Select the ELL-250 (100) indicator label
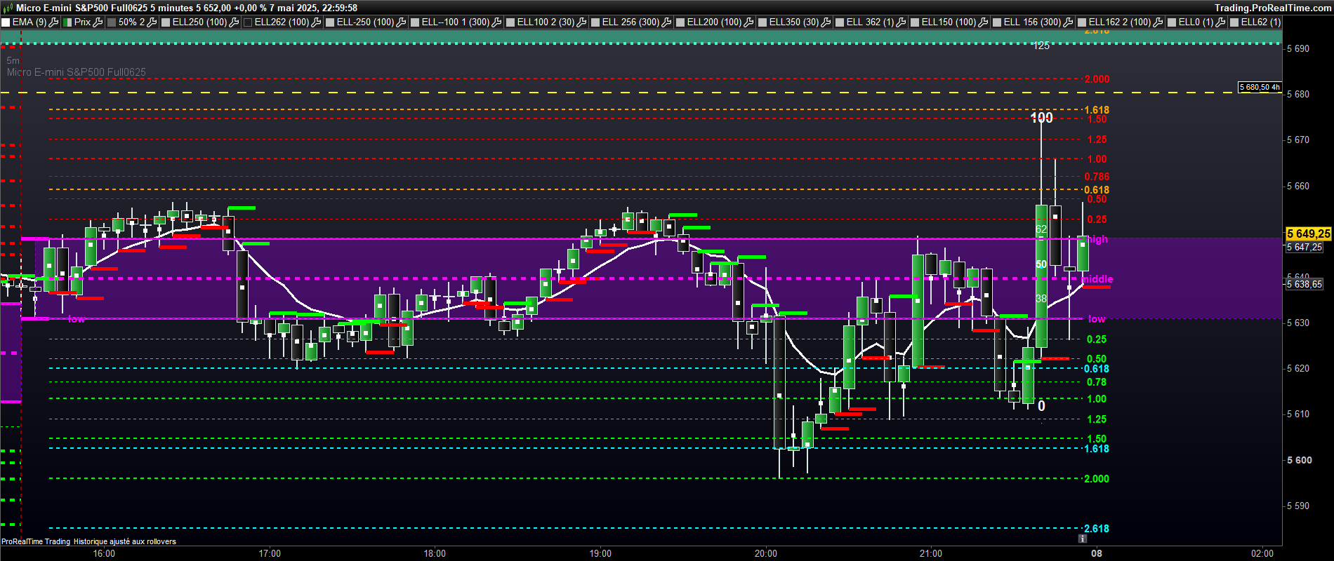This screenshot has height=561, width=1334. 365,22
